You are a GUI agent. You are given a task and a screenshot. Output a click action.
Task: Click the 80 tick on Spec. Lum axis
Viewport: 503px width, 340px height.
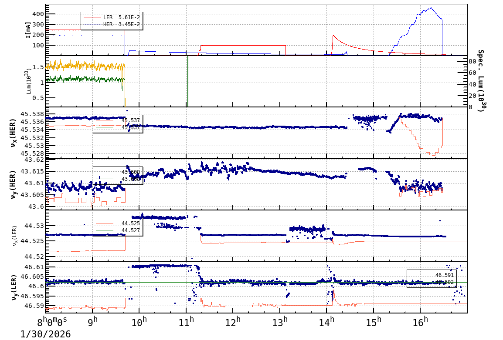pyautogui.click(x=472, y=61)
